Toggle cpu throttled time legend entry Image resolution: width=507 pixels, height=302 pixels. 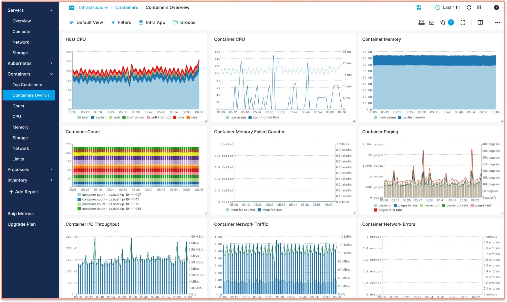pos(264,117)
